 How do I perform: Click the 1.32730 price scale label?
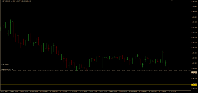194,2
